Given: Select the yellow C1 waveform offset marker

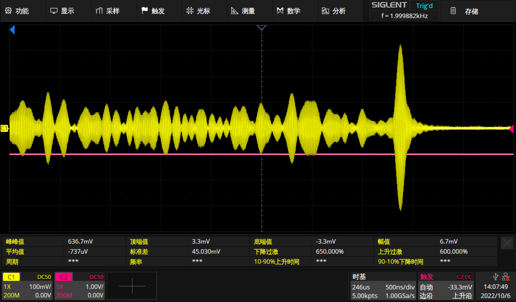Looking at the screenshot, I should 5,129.
